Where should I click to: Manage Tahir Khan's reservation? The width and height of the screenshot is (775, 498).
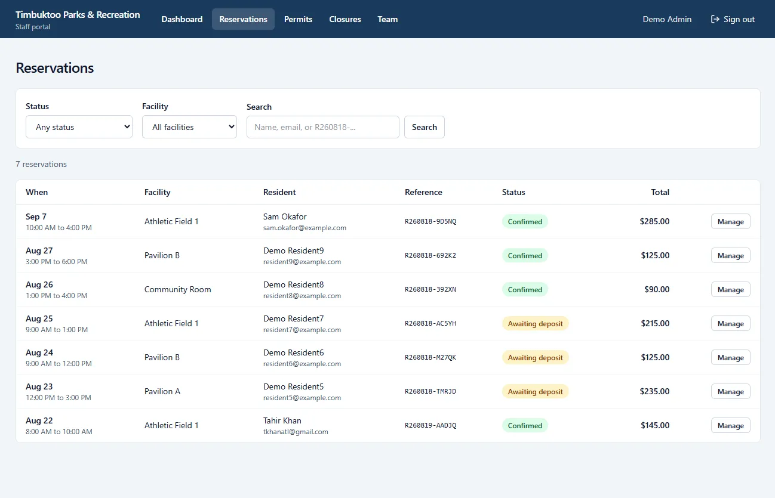(x=730, y=425)
